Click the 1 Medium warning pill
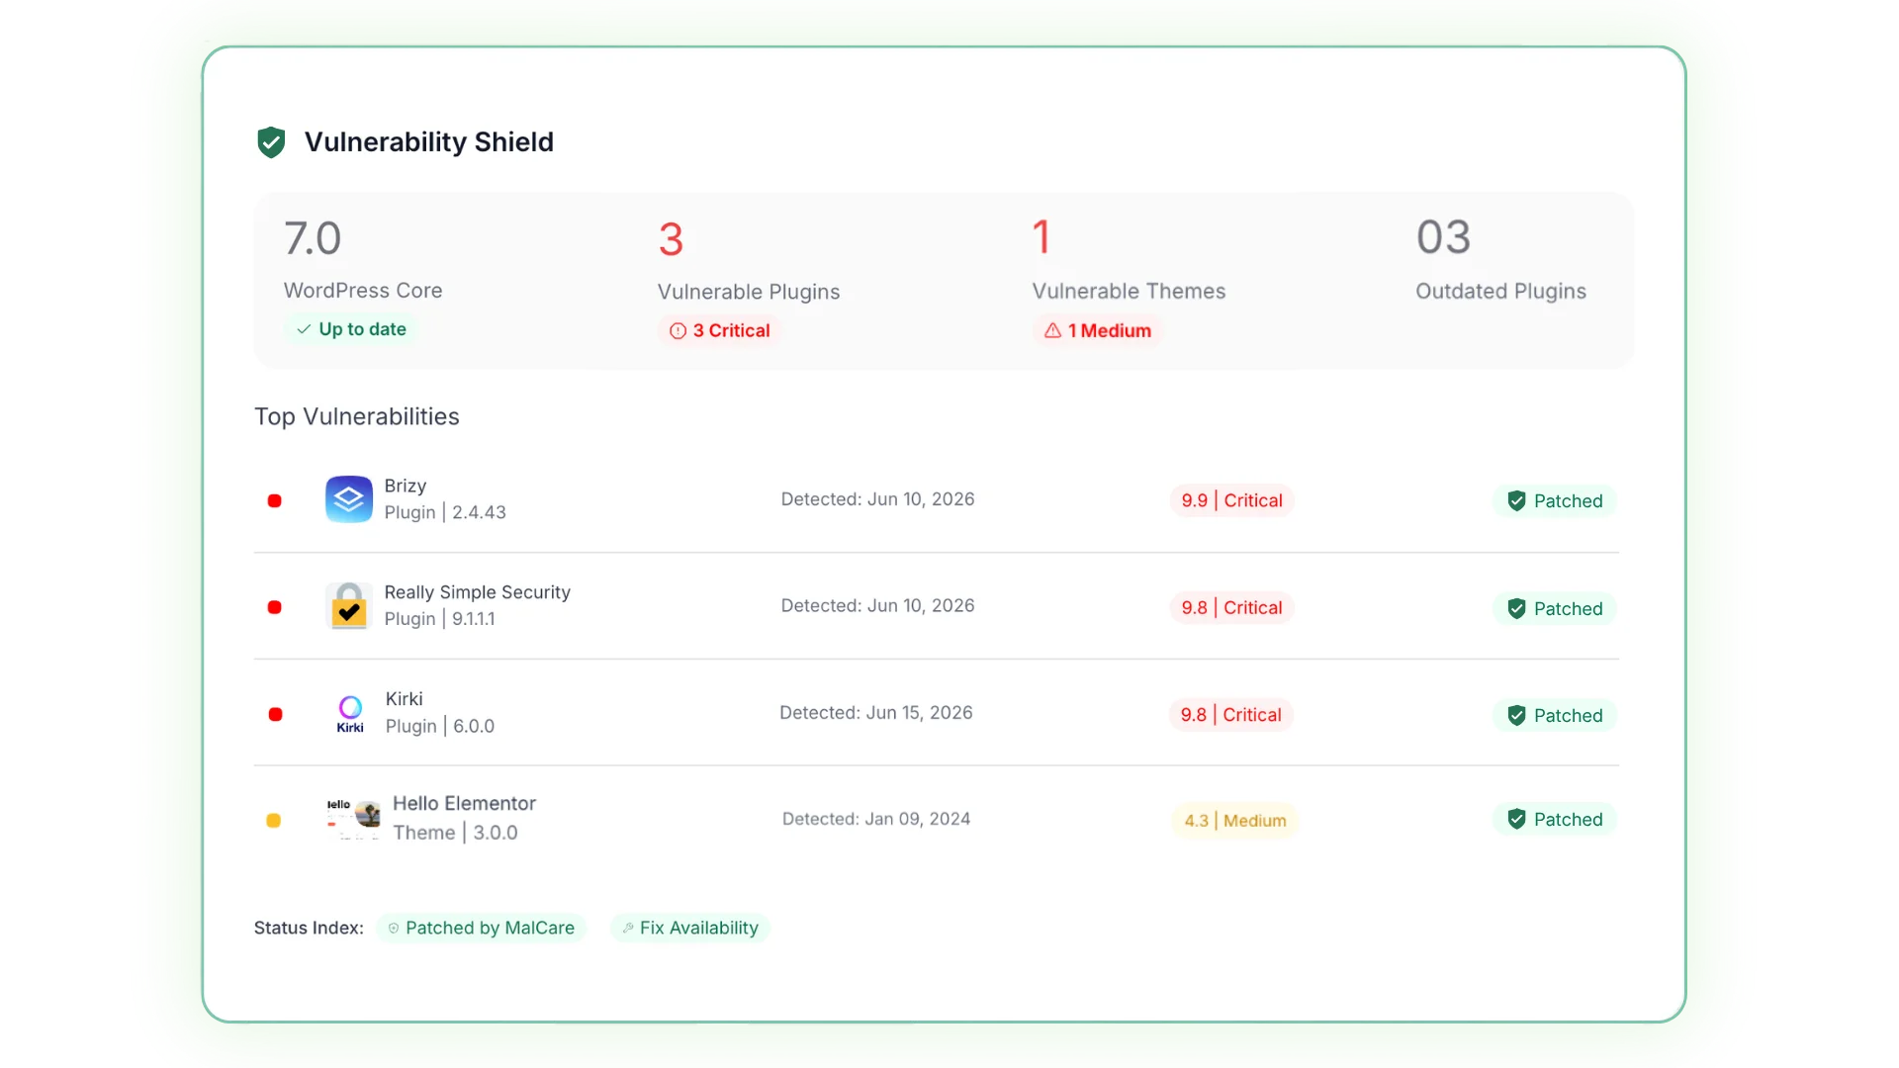 coord(1098,331)
